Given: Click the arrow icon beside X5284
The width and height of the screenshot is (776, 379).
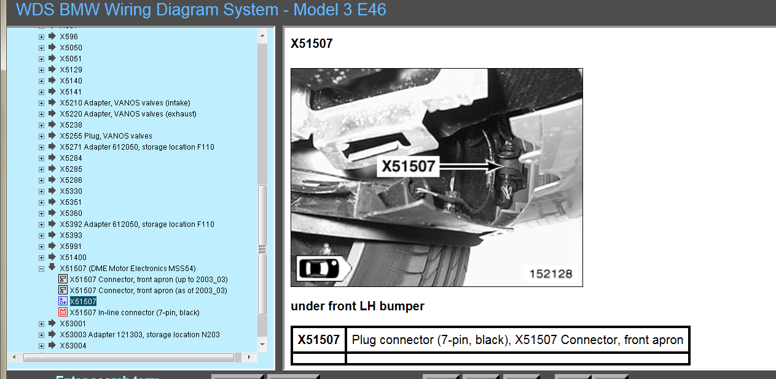Looking at the screenshot, I should [x=52, y=158].
